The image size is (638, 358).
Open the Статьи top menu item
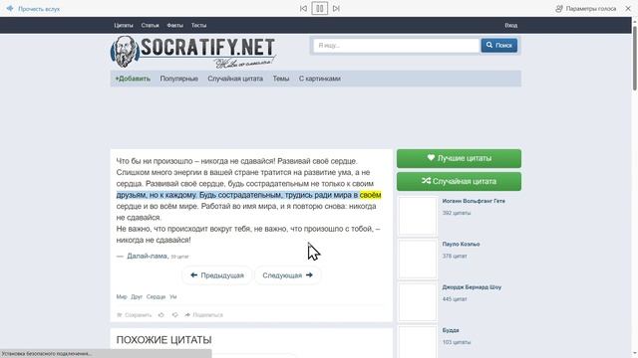coord(150,25)
